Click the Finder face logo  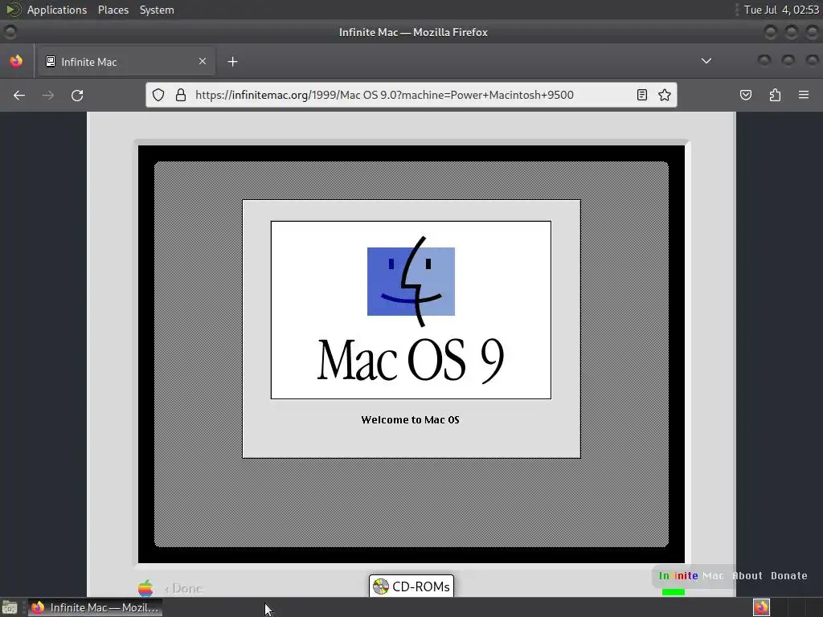click(411, 281)
